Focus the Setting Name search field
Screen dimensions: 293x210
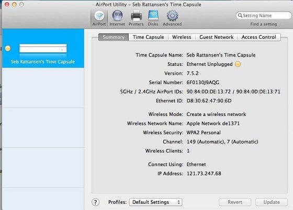(x=264, y=16)
